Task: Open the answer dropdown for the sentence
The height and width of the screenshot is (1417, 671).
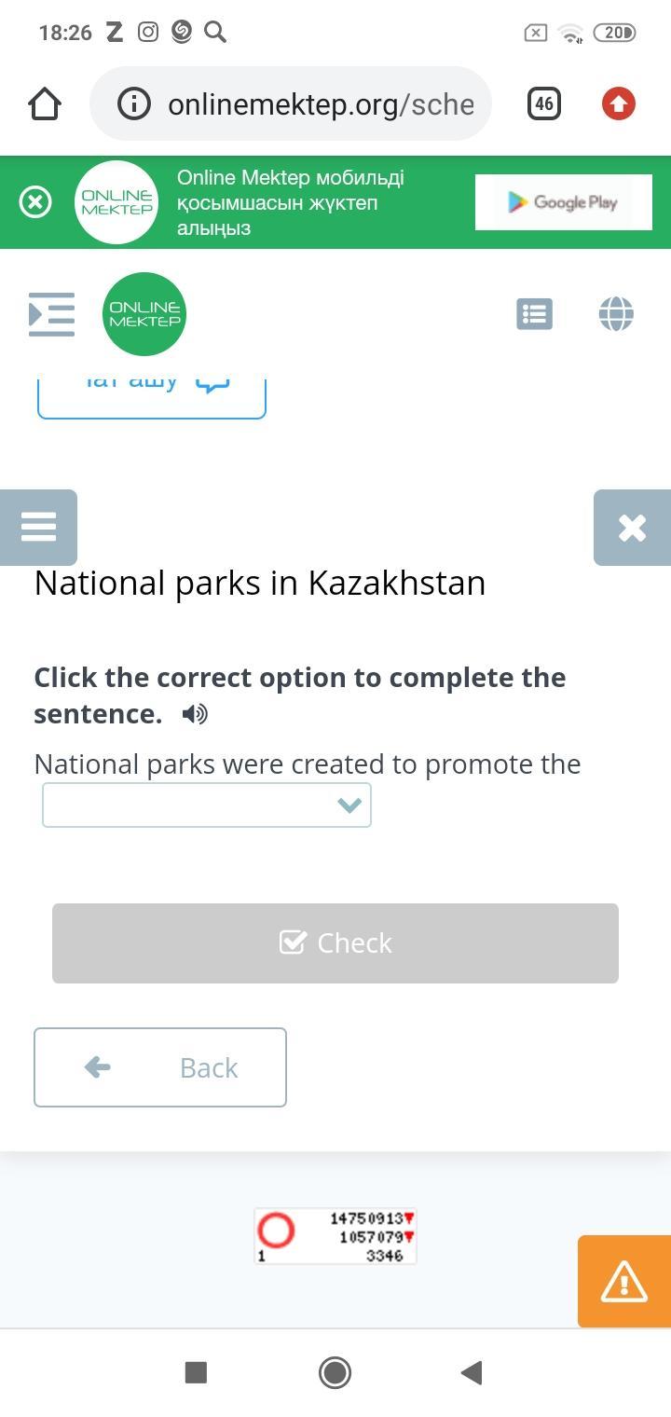Action: [207, 805]
